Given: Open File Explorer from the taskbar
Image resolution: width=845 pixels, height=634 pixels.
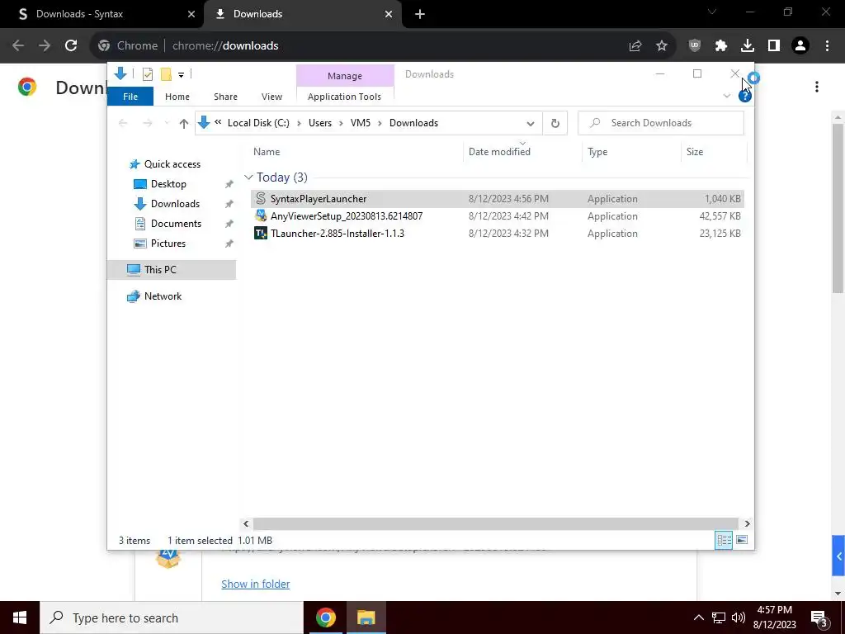Looking at the screenshot, I should click(366, 617).
